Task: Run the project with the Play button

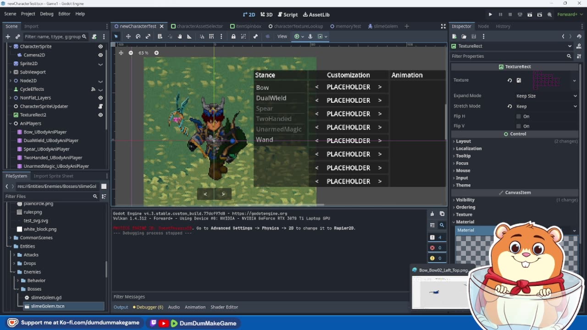Action: click(490, 14)
